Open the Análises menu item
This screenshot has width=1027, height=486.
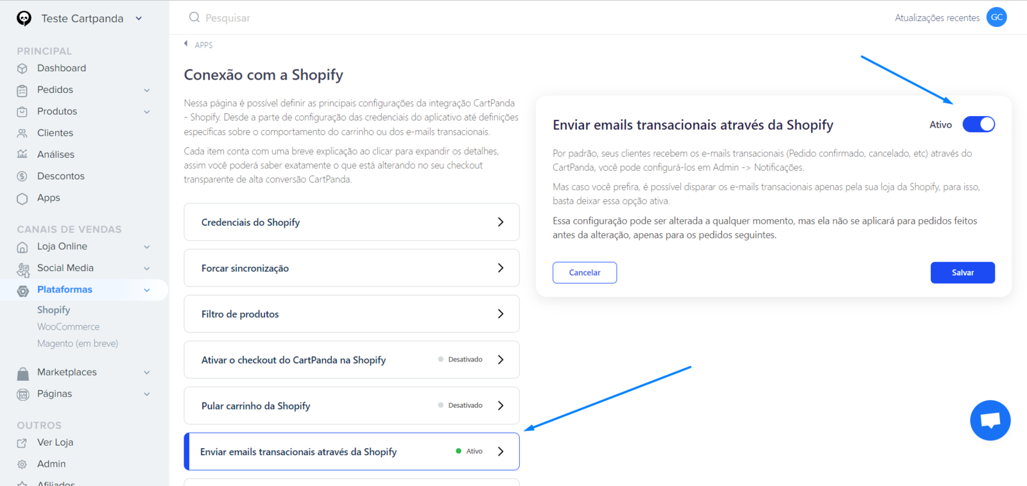tap(56, 155)
